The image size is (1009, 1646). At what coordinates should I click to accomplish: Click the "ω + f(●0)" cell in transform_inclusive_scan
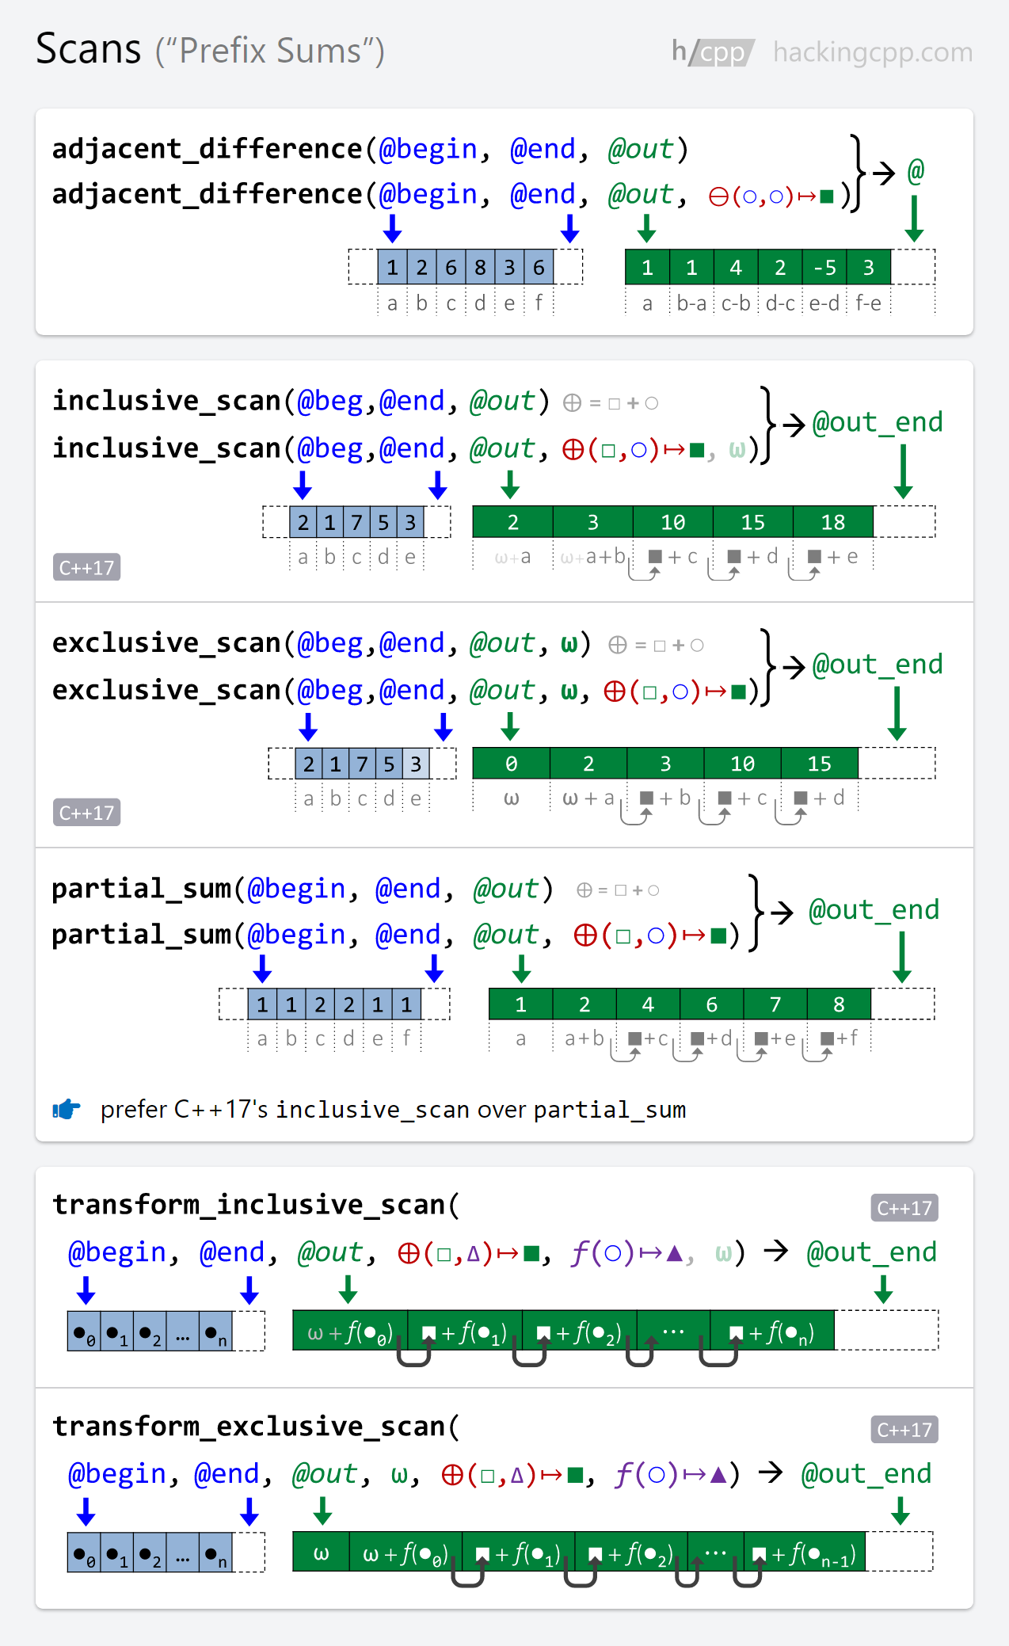(x=350, y=1331)
